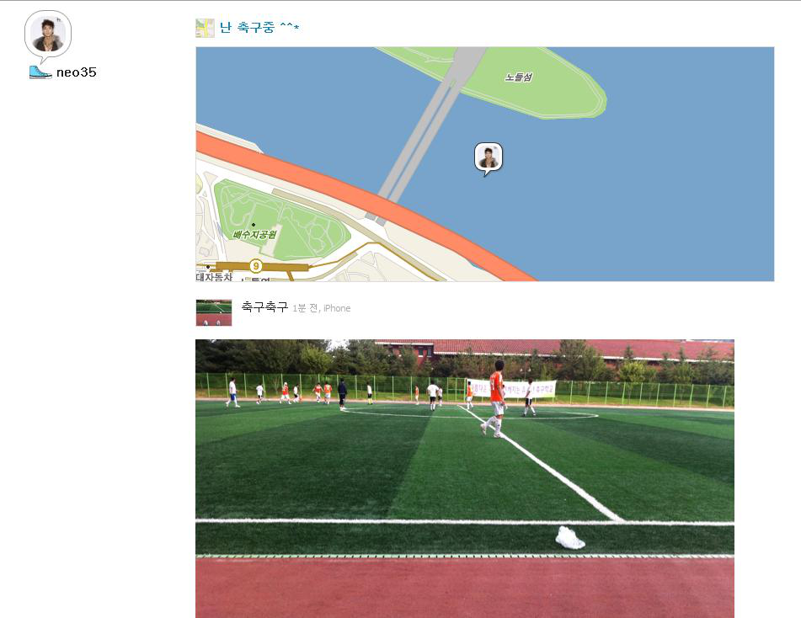This screenshot has width=801, height=618.
Task: Click the small map icon beside post title
Action: coord(205,28)
